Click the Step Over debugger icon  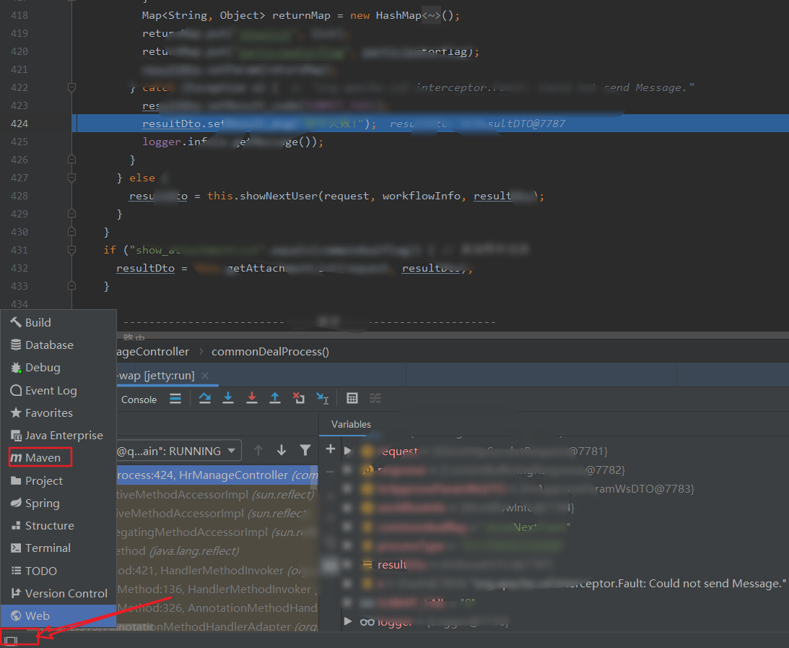(205, 398)
